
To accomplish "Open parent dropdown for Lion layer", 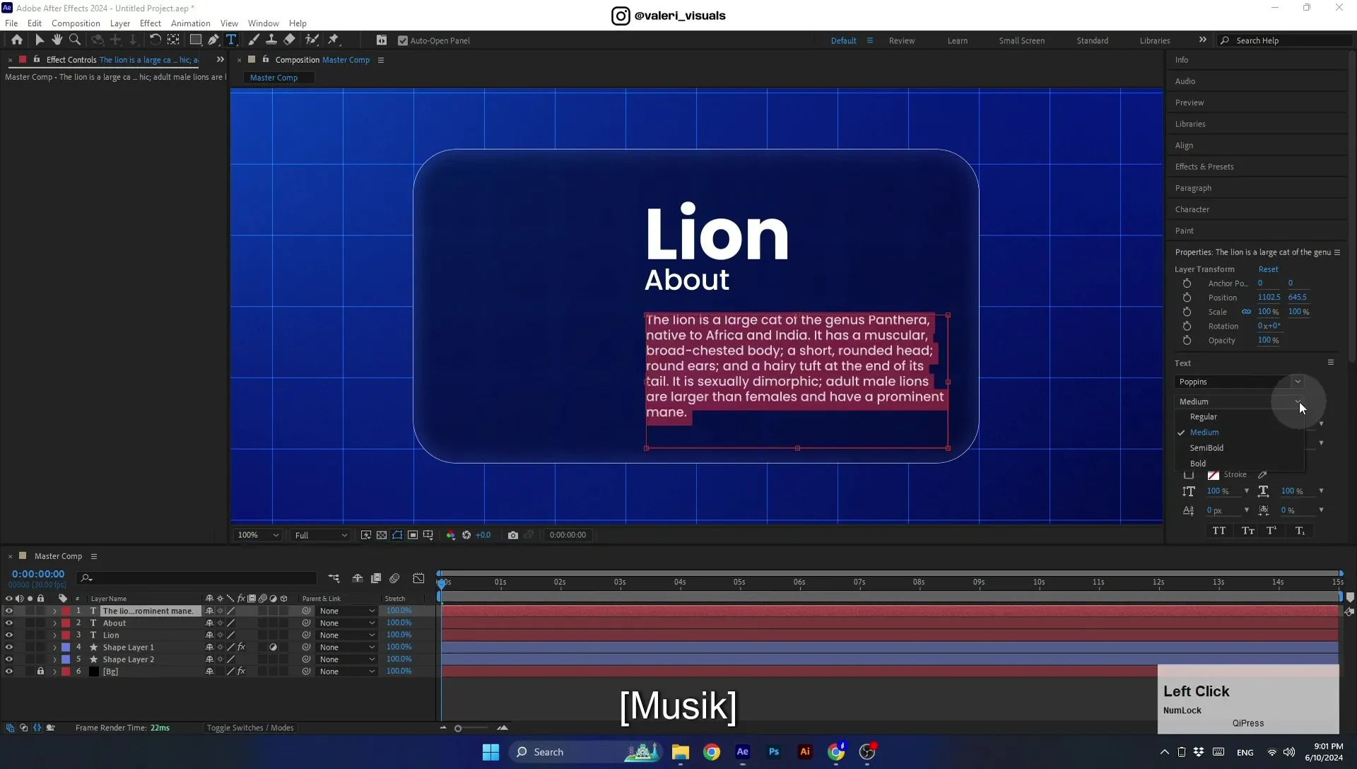I will click(x=346, y=635).
